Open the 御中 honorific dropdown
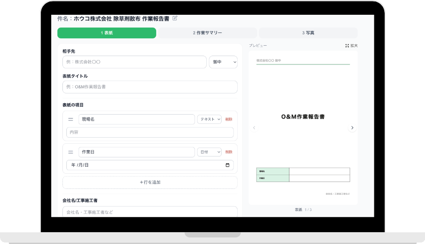 click(224, 62)
